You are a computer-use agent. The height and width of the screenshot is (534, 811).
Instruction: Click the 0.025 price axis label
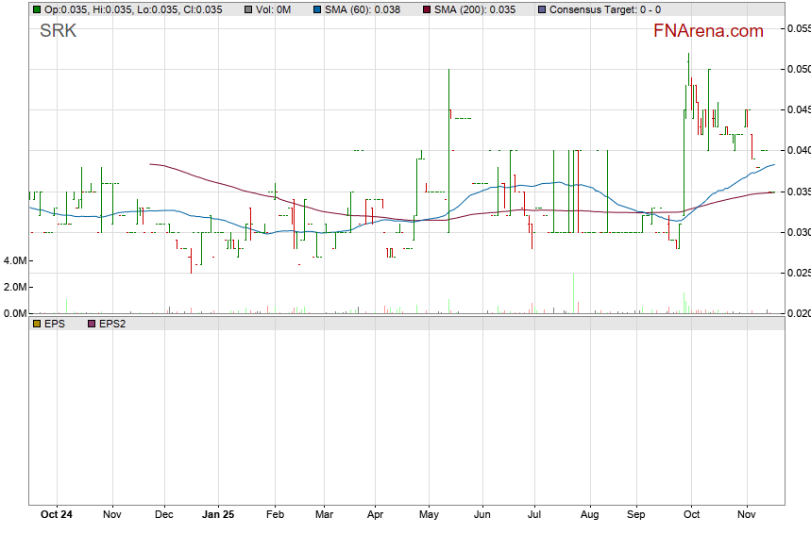[798, 273]
